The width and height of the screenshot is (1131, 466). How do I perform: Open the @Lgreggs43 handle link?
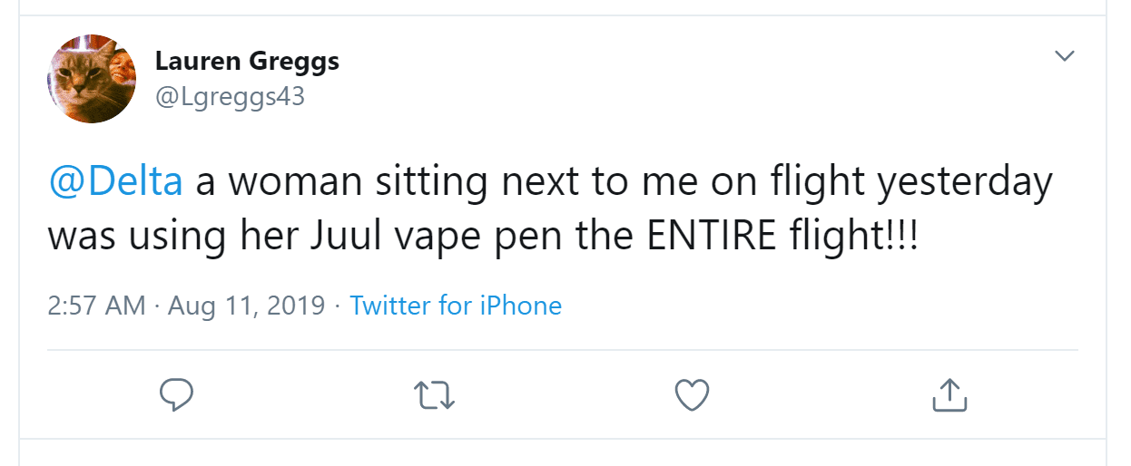(x=231, y=96)
